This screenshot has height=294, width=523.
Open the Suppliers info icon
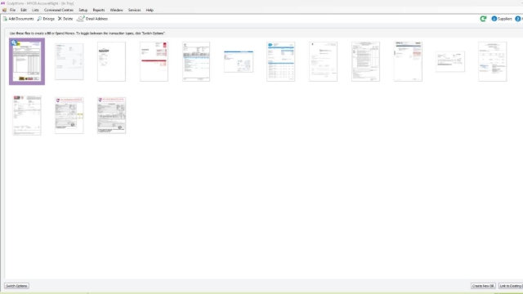click(494, 19)
